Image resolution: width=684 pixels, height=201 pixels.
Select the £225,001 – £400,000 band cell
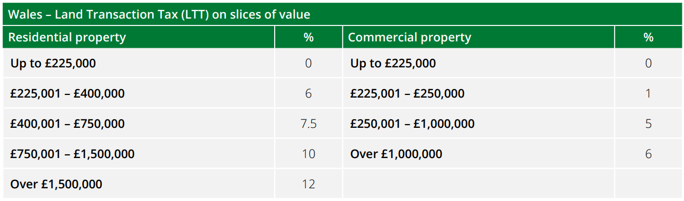[x=138, y=94]
